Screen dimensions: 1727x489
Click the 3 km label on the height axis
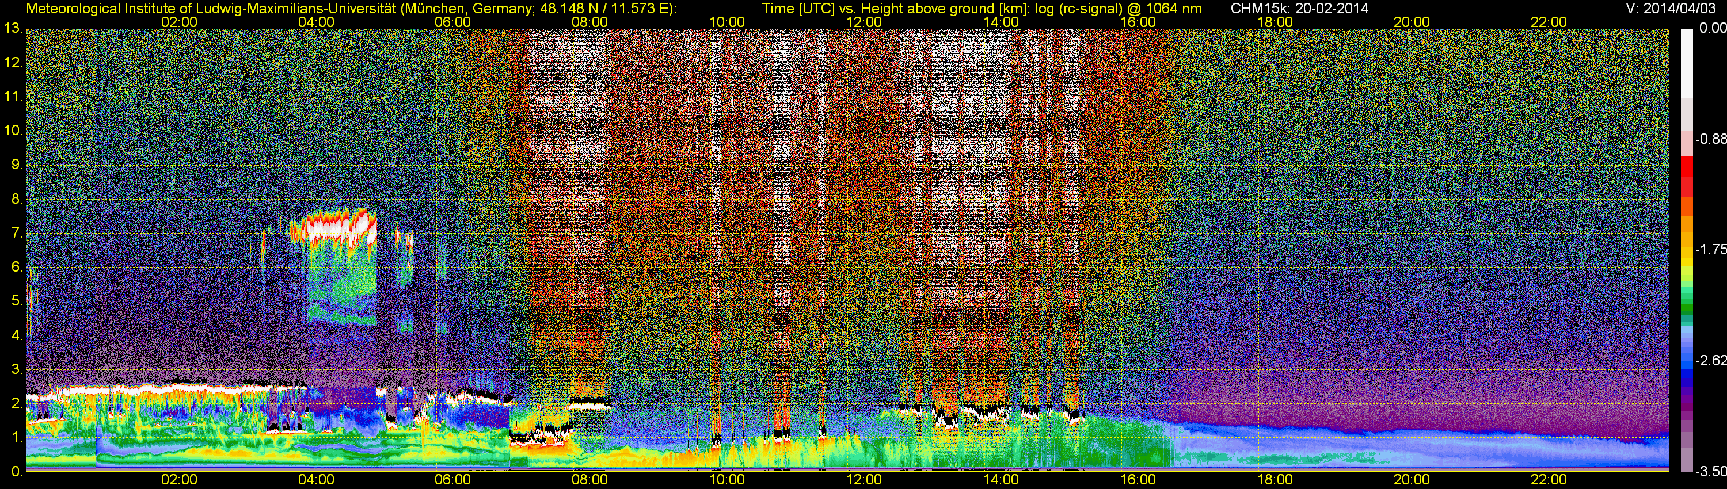click(16, 369)
